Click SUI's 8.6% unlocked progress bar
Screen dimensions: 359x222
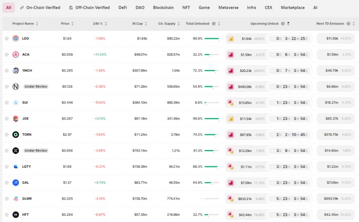(x=212, y=103)
